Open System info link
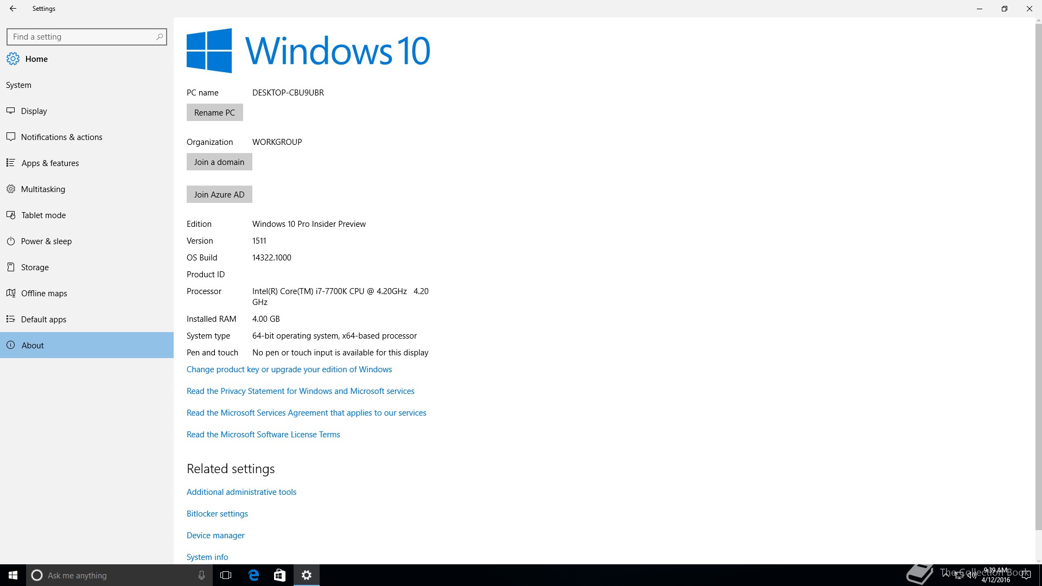The width and height of the screenshot is (1042, 586). point(207,557)
